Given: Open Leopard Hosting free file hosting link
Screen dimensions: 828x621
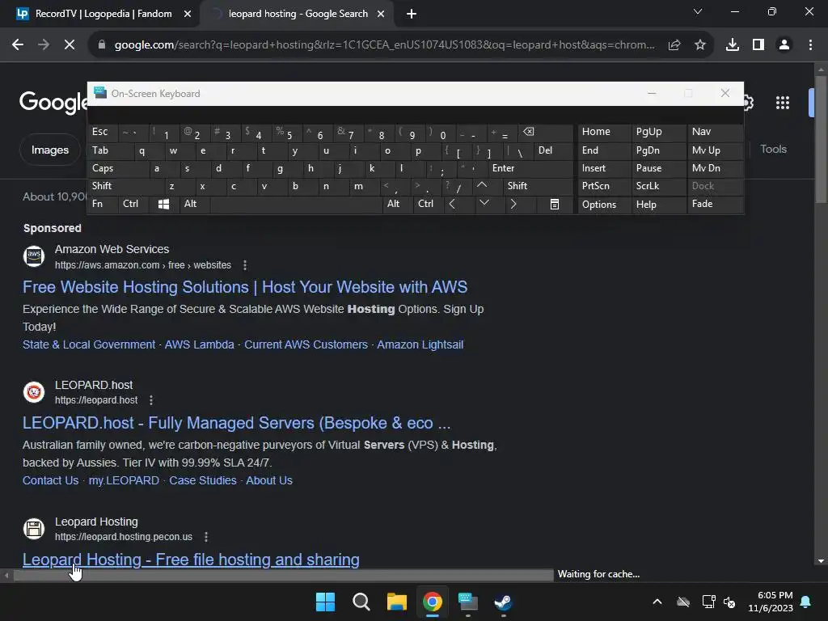Looking at the screenshot, I should [x=191, y=560].
